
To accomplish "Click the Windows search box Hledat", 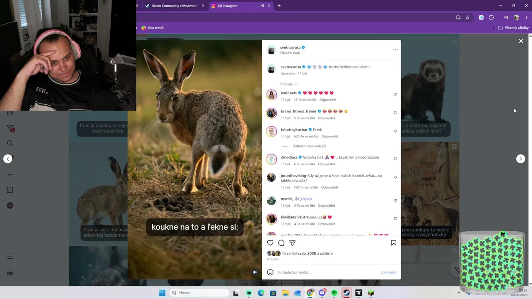I will tap(200, 293).
